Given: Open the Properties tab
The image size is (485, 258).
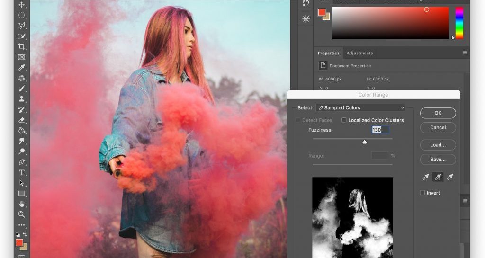Looking at the screenshot, I should pos(328,53).
